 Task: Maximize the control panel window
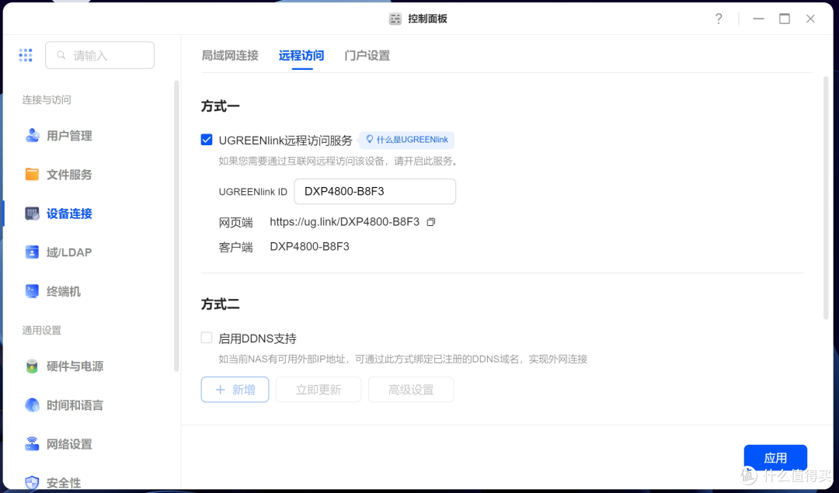pyautogui.click(x=785, y=19)
